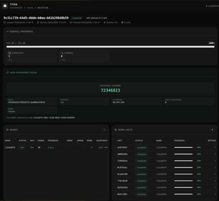Expand work unit 1389d5ea
The height and width of the screenshot is (201, 219).
point(115,161)
